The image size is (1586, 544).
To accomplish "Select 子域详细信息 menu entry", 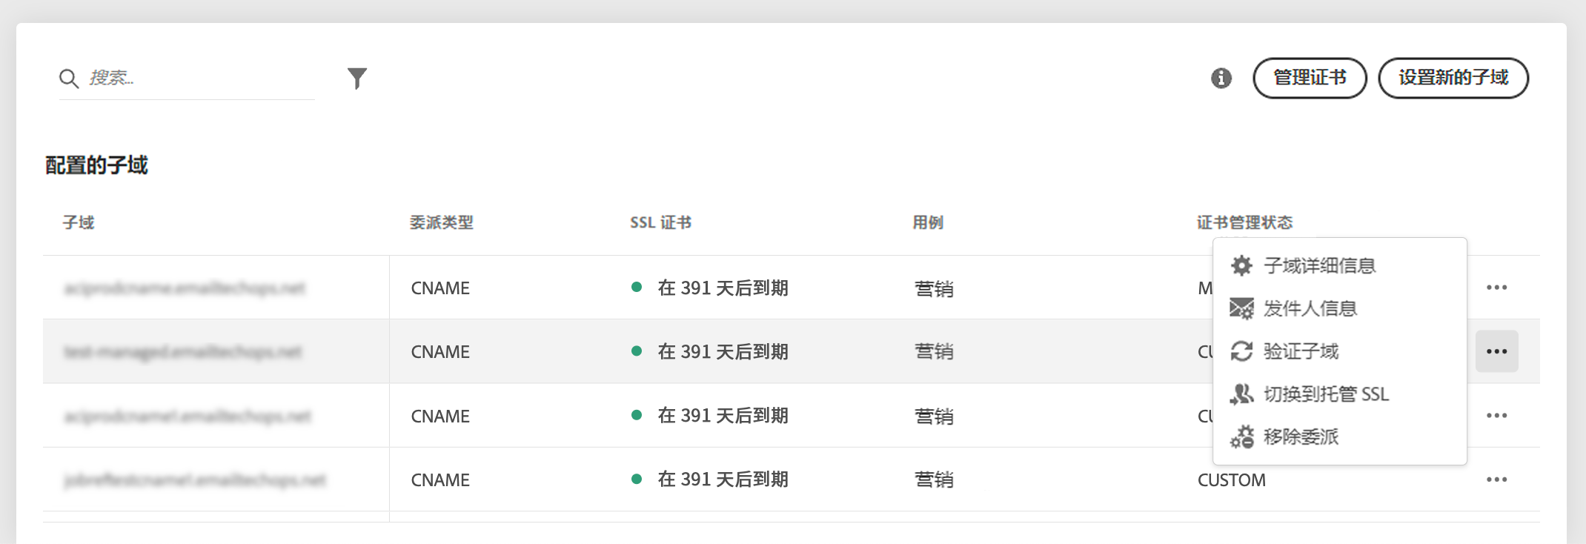I will coord(1319,265).
